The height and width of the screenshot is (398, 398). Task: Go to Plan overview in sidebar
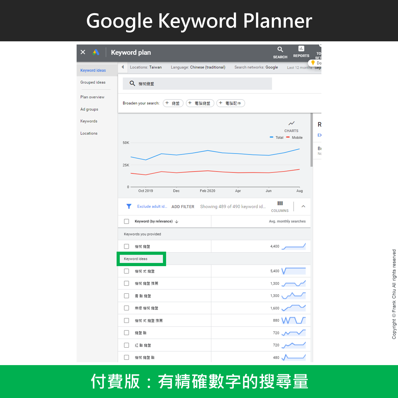pyautogui.click(x=92, y=97)
